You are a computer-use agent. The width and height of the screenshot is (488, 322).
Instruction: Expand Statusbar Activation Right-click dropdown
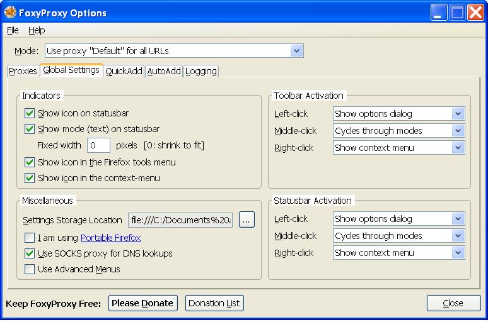[x=399, y=253]
